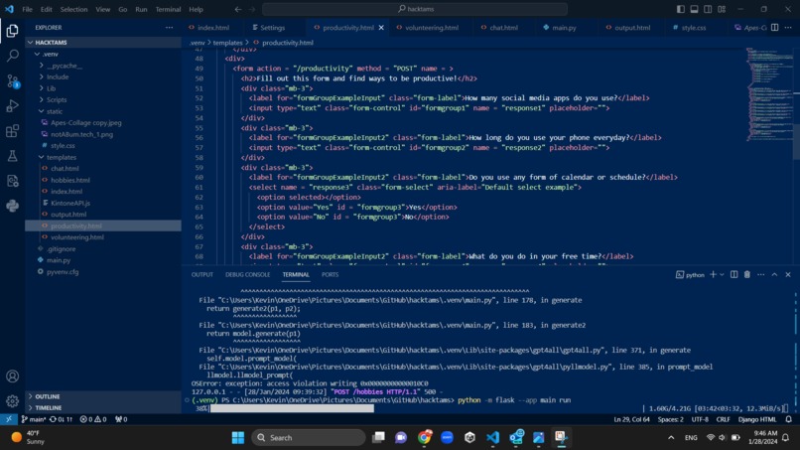Open the Accounts menu icon

tap(12, 376)
